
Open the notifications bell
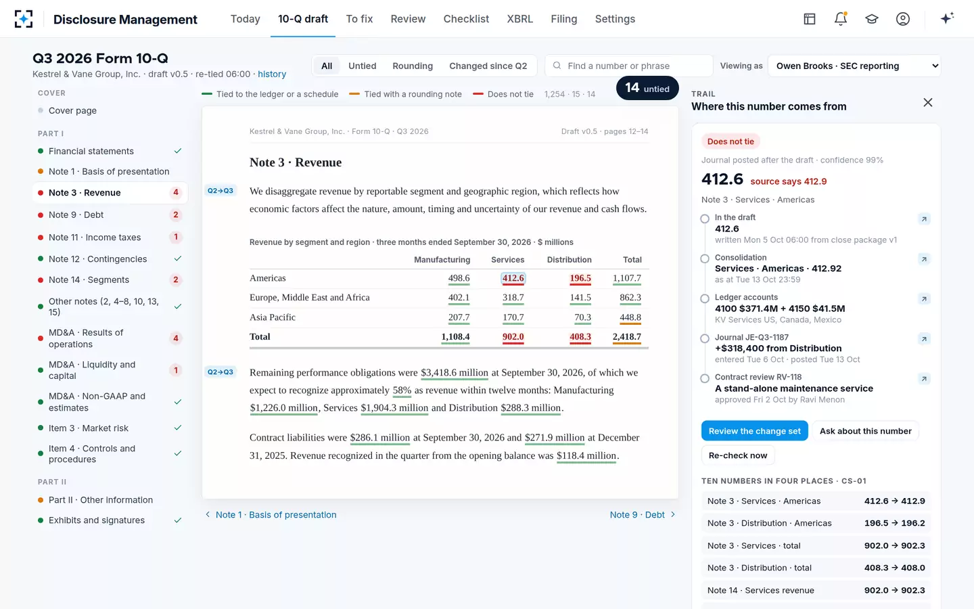(841, 19)
